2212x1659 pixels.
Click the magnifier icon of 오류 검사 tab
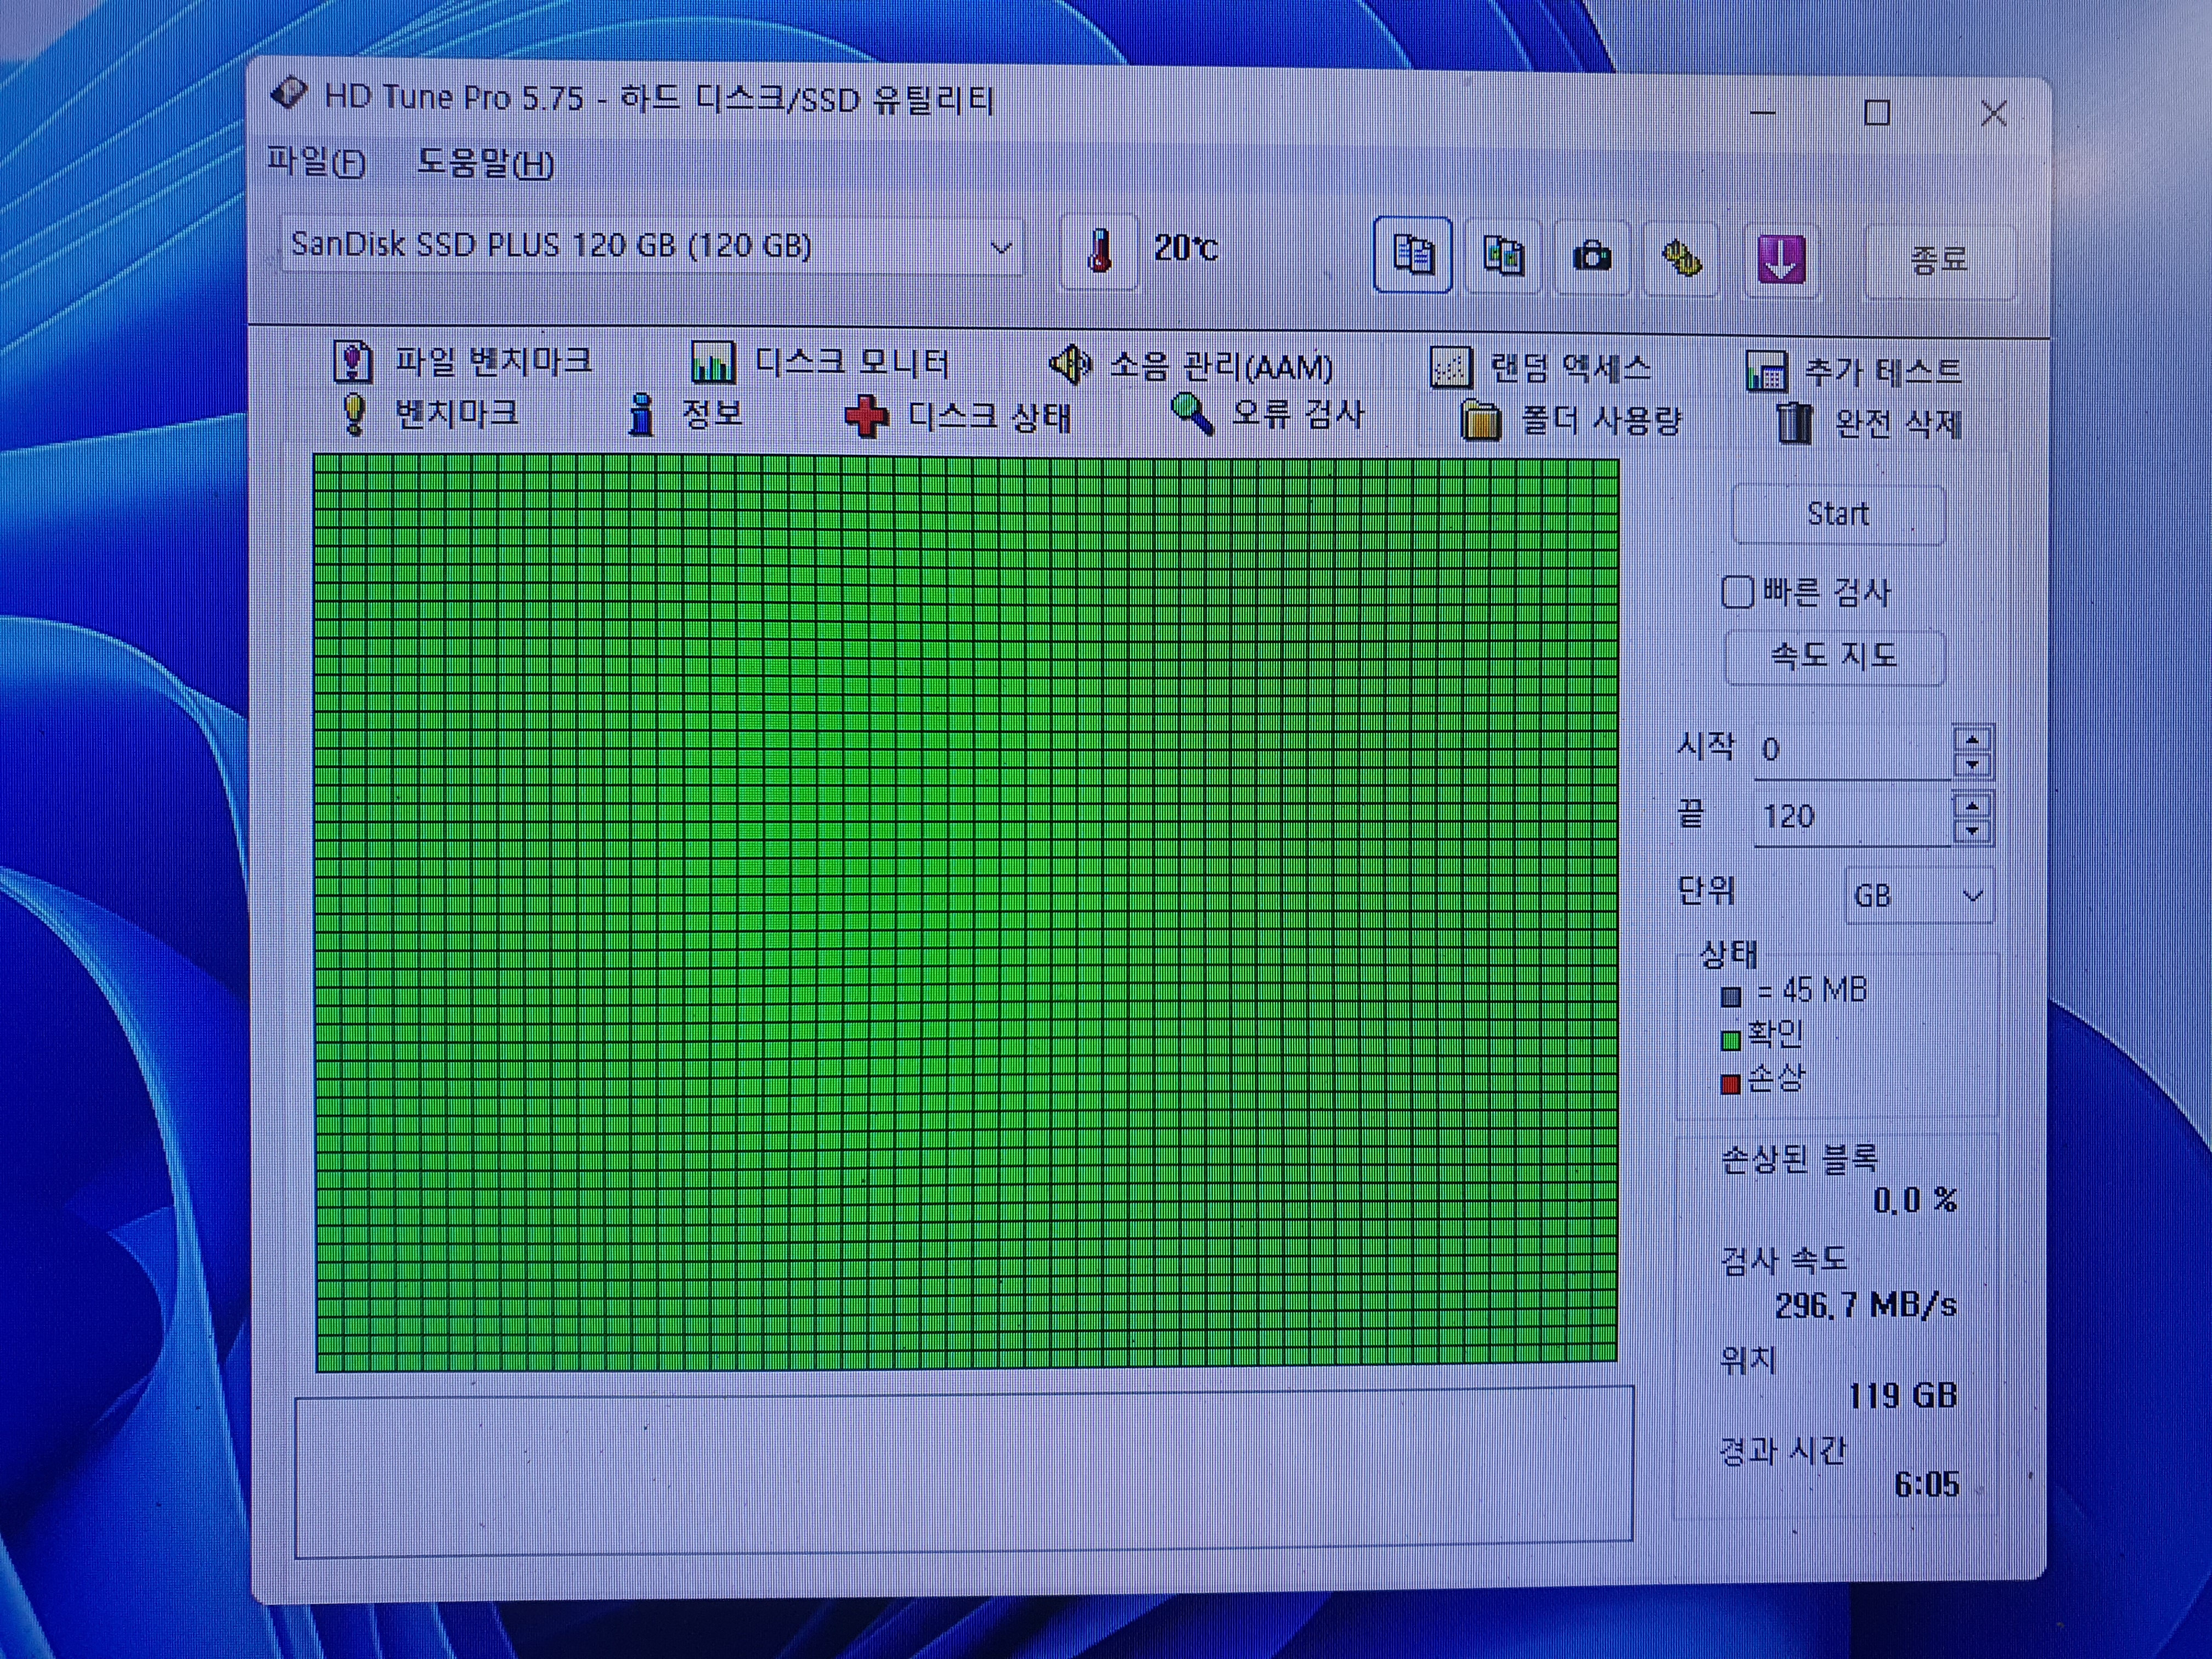click(1192, 414)
